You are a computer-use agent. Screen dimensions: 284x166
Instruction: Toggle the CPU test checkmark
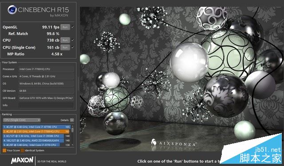[73, 40]
